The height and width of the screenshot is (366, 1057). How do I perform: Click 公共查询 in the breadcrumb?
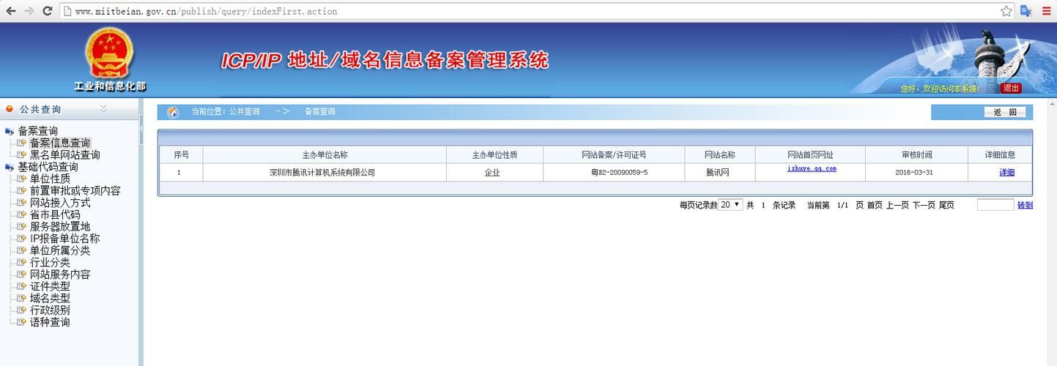pyautogui.click(x=245, y=112)
